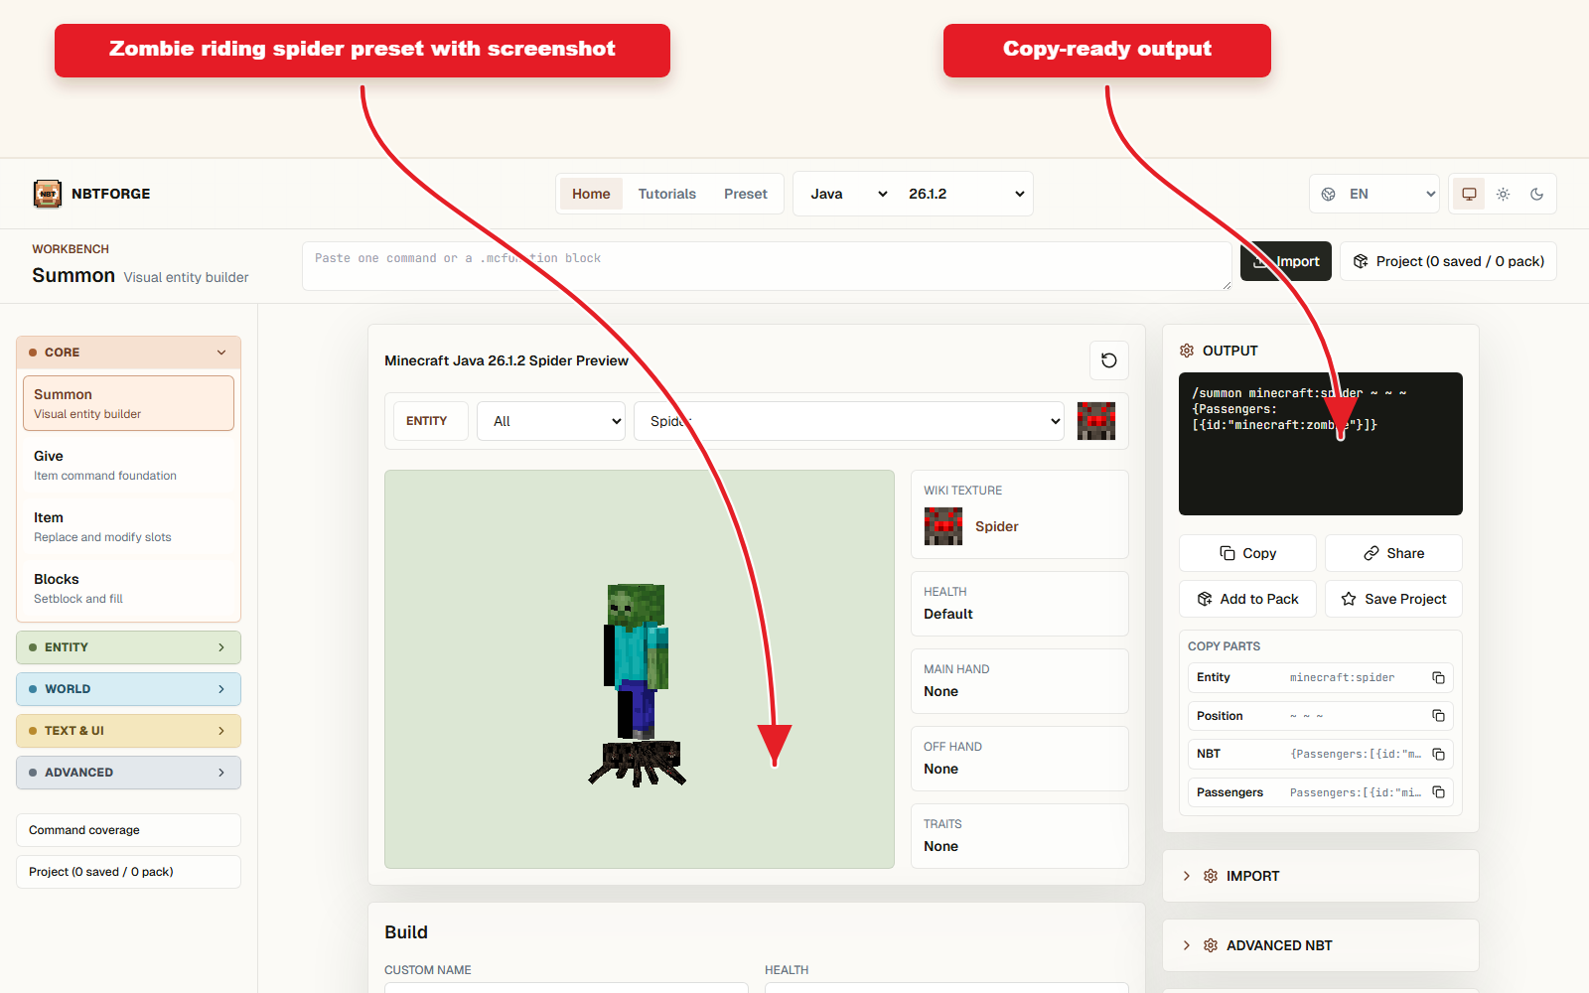Select the desktop system theme icon
Image resolution: width=1589 pixels, height=993 pixels.
click(1469, 194)
